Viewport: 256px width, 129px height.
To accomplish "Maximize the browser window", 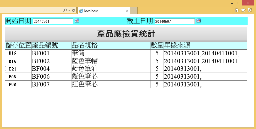I will click(x=239, y=3).
